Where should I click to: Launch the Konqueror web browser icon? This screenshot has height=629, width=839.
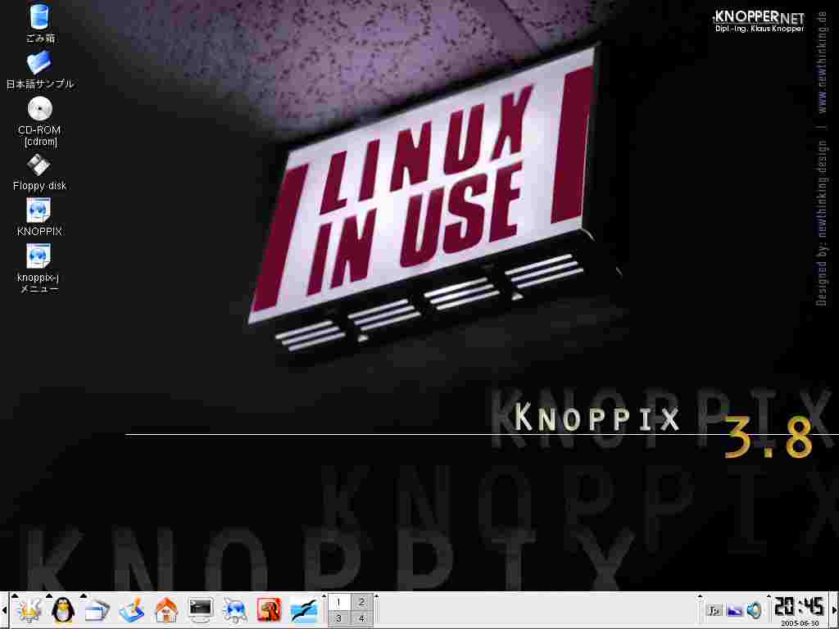[x=235, y=610]
